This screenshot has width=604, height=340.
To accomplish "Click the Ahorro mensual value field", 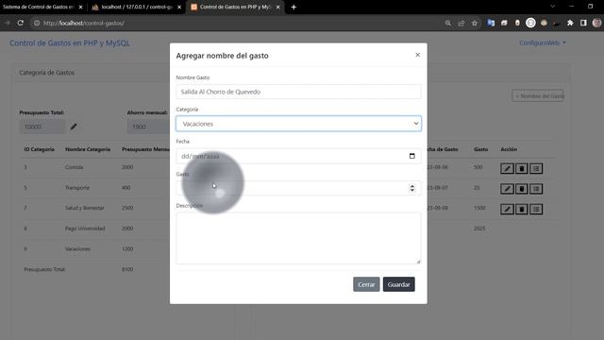I will point(148,127).
